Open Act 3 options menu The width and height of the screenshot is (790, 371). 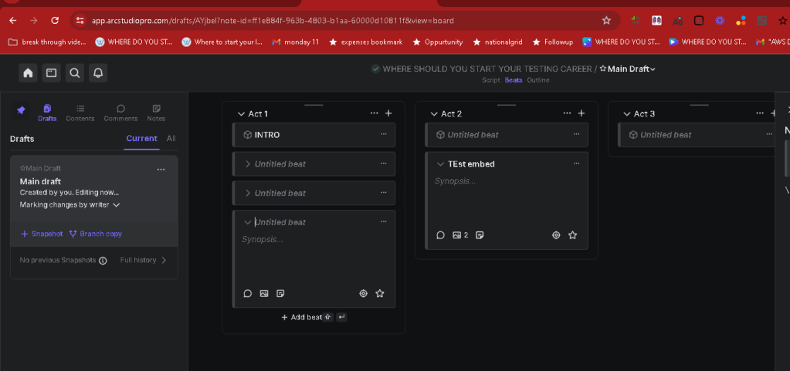coord(760,113)
